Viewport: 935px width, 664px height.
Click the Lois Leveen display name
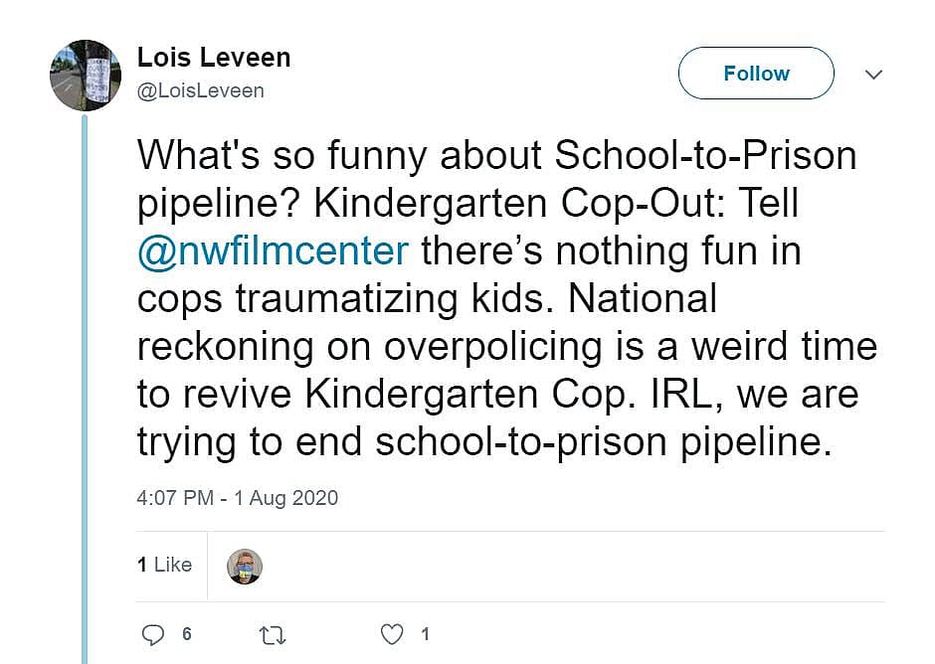(214, 58)
